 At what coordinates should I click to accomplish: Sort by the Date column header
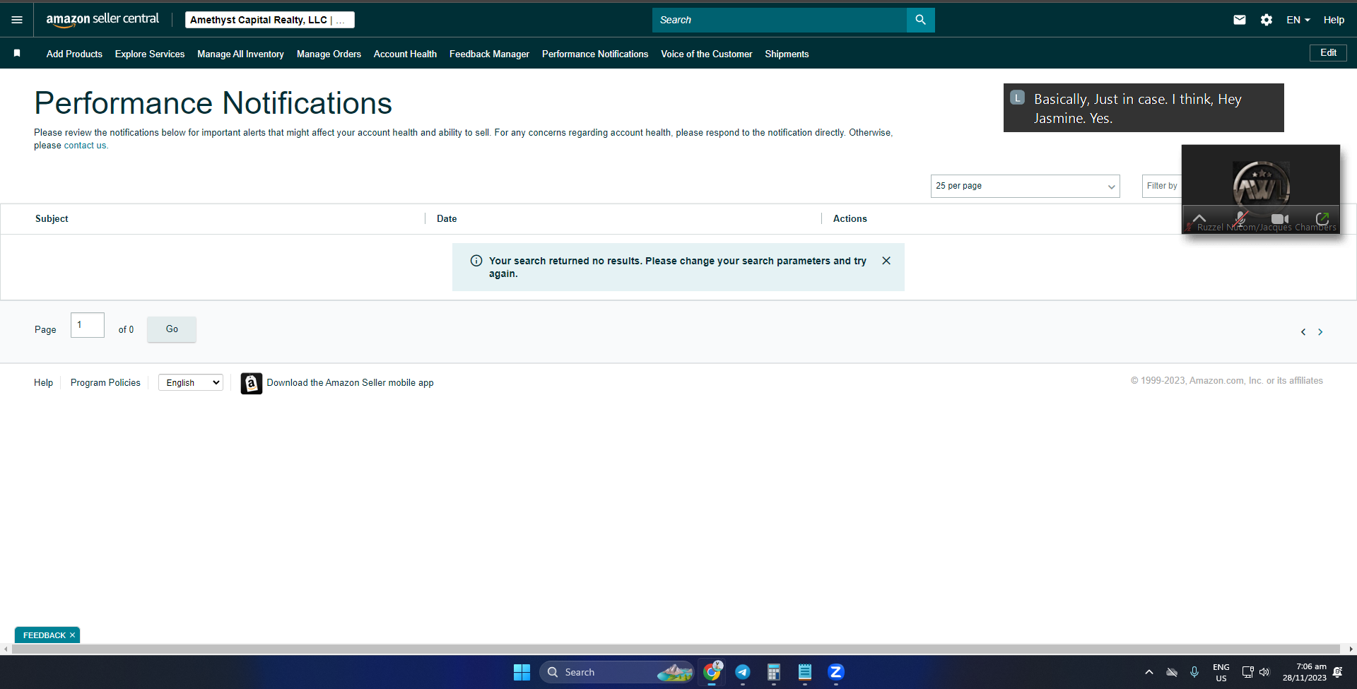tap(447, 219)
